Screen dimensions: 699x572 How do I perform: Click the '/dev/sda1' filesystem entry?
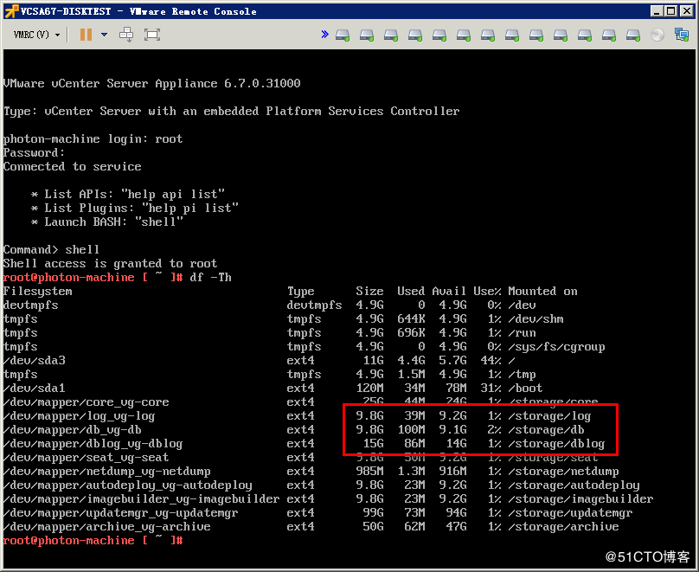pyautogui.click(x=35, y=388)
